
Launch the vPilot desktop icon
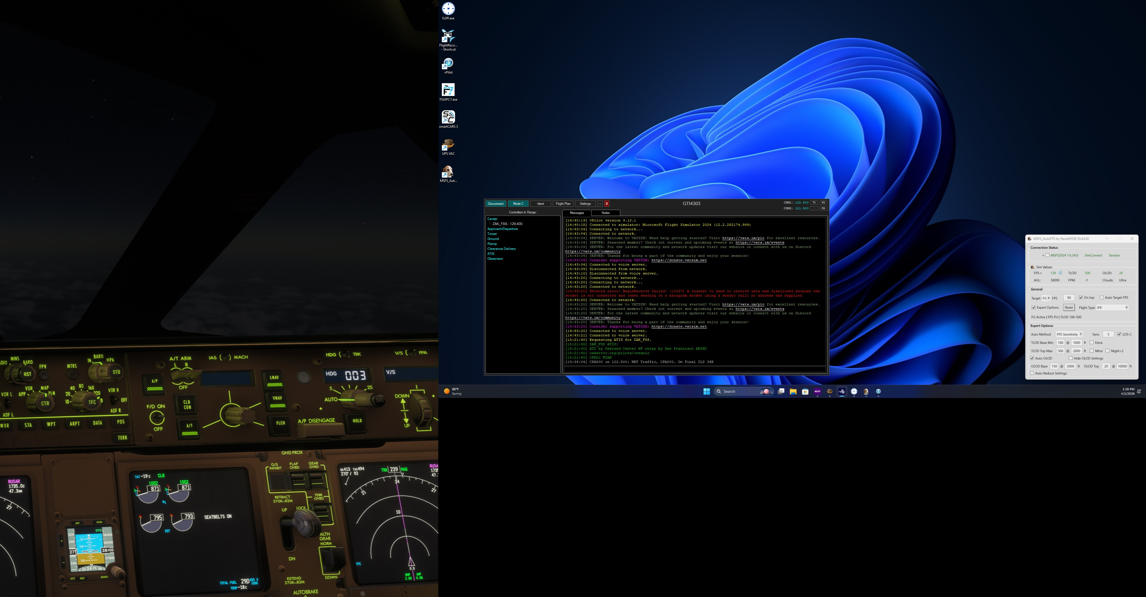coord(448,66)
